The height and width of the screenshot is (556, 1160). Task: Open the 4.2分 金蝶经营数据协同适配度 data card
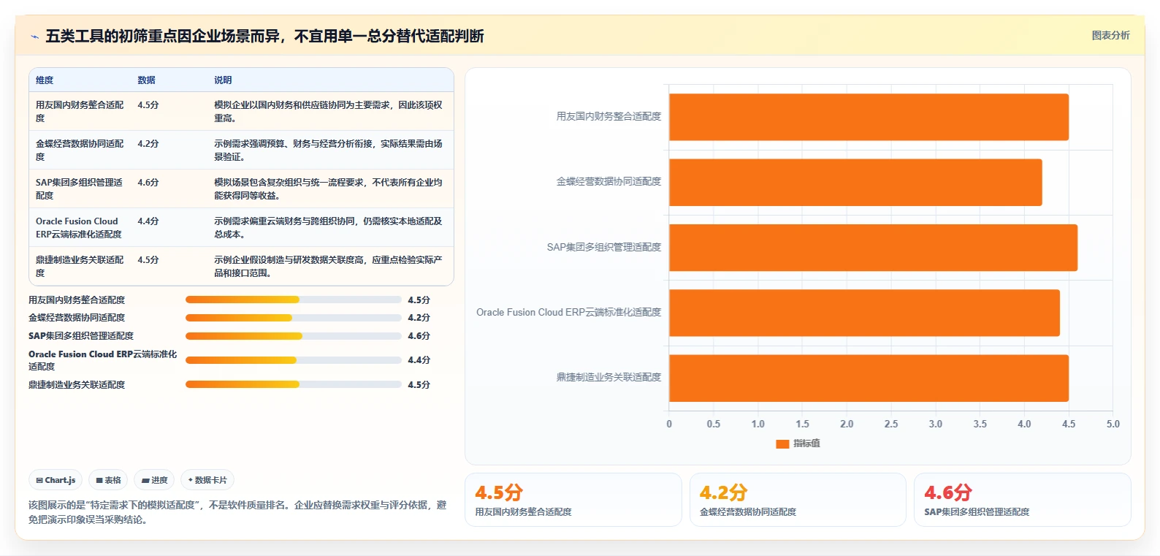798,500
